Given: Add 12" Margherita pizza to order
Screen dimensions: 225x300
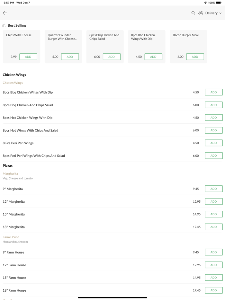Looking at the screenshot, I should click(x=213, y=201).
